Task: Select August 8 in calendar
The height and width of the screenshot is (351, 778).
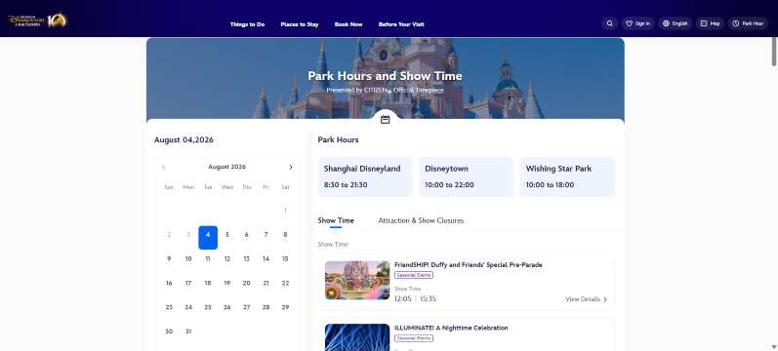Action: click(285, 235)
